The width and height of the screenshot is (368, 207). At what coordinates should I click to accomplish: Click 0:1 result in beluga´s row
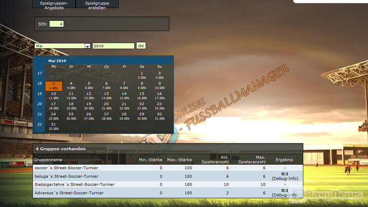tap(284, 174)
